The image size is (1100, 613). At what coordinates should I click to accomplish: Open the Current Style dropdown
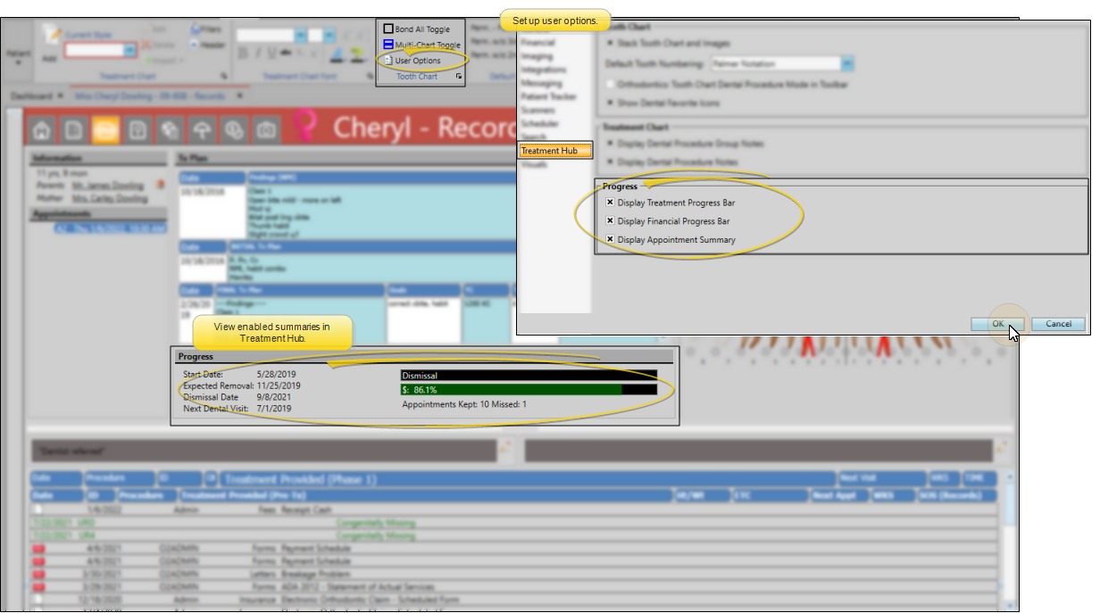[x=129, y=51]
